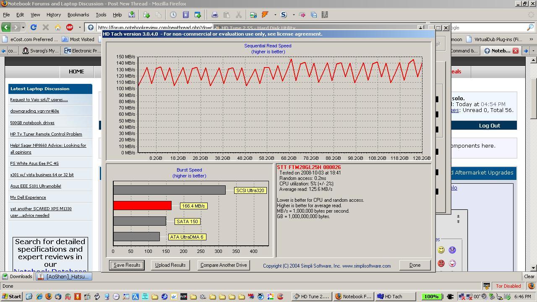Open the Bookmarks menu

click(78, 15)
